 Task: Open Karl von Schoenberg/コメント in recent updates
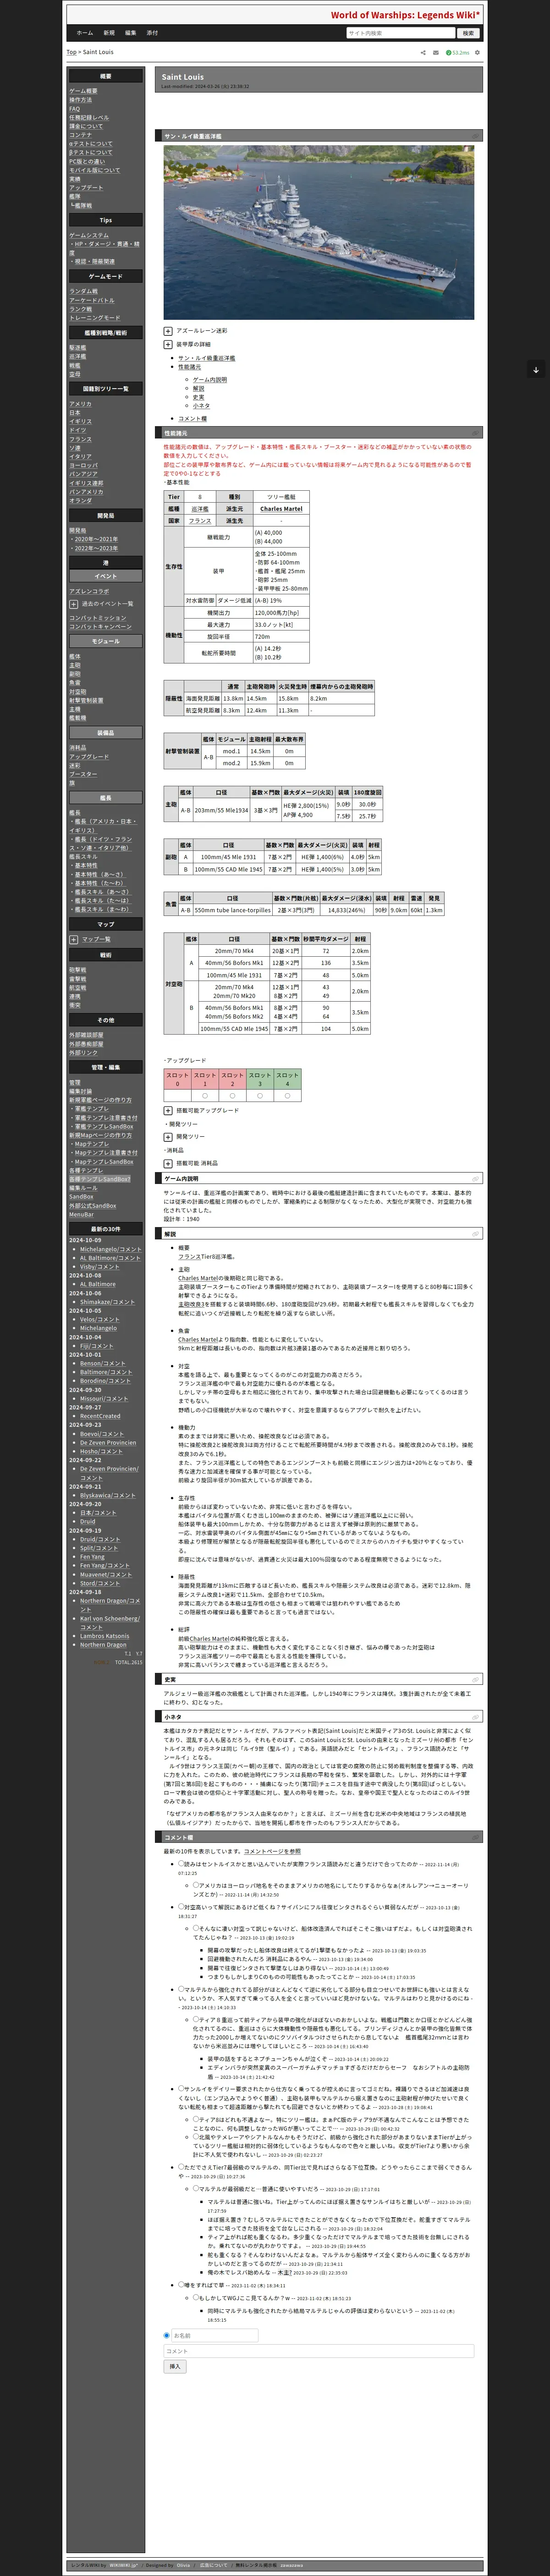click(109, 1622)
